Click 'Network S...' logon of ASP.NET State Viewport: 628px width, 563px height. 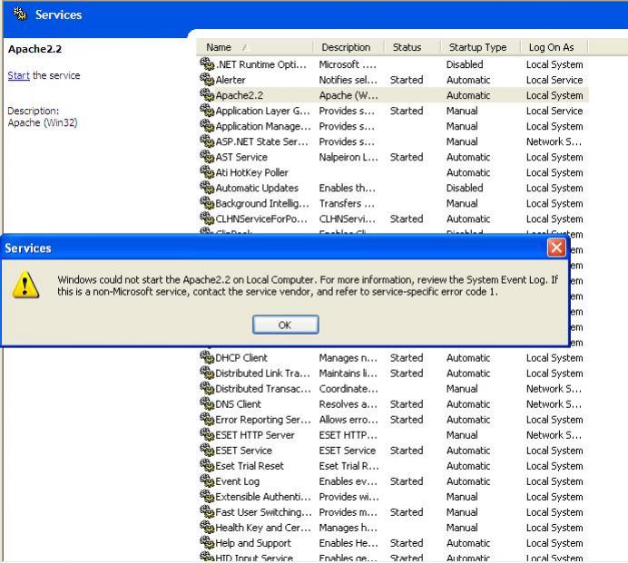554,141
